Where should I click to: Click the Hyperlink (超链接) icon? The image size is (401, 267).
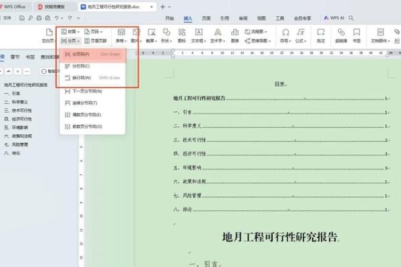point(341,32)
